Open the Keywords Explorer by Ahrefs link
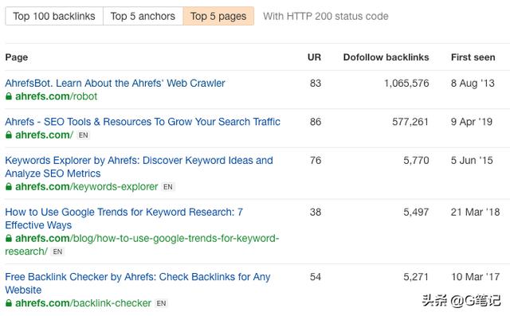 (139, 167)
